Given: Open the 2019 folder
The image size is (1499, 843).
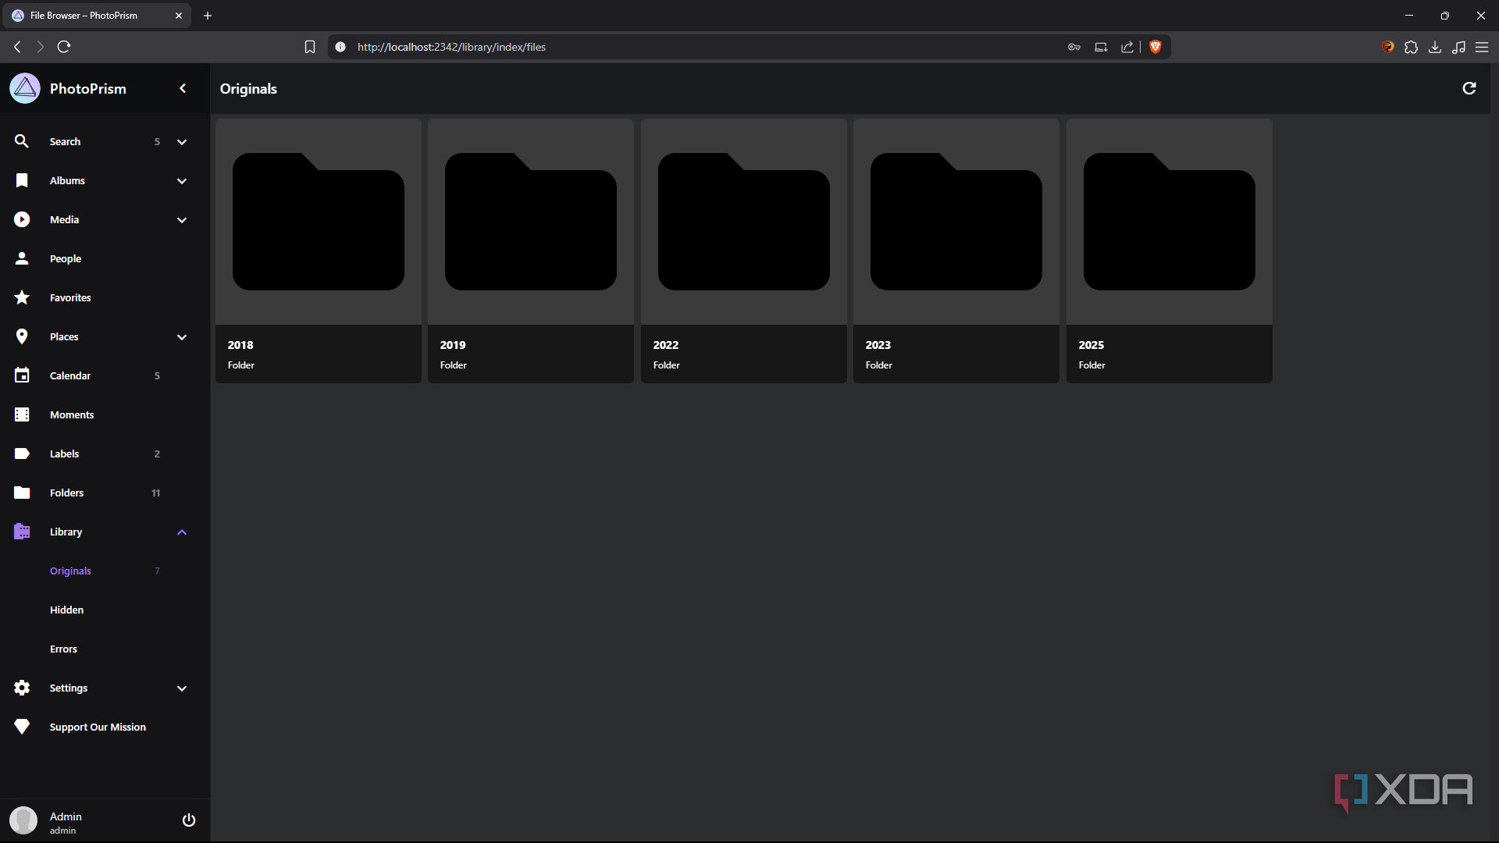Looking at the screenshot, I should pyautogui.click(x=531, y=251).
